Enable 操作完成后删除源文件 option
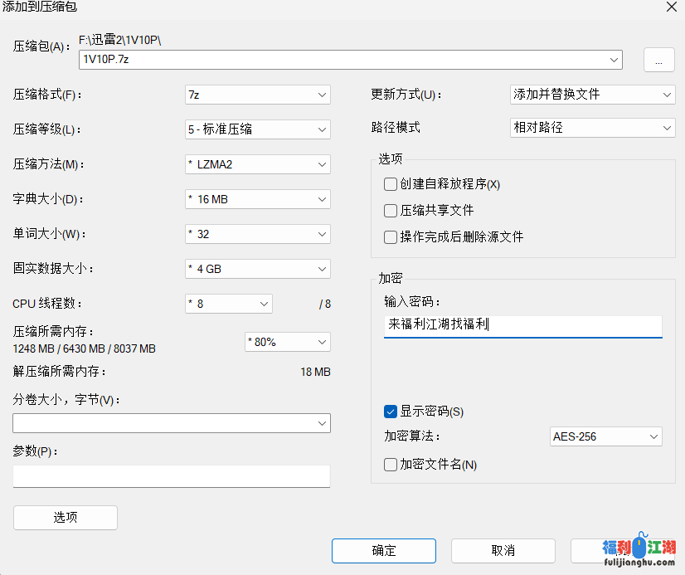Screen dimensions: 685x575 click(x=391, y=237)
